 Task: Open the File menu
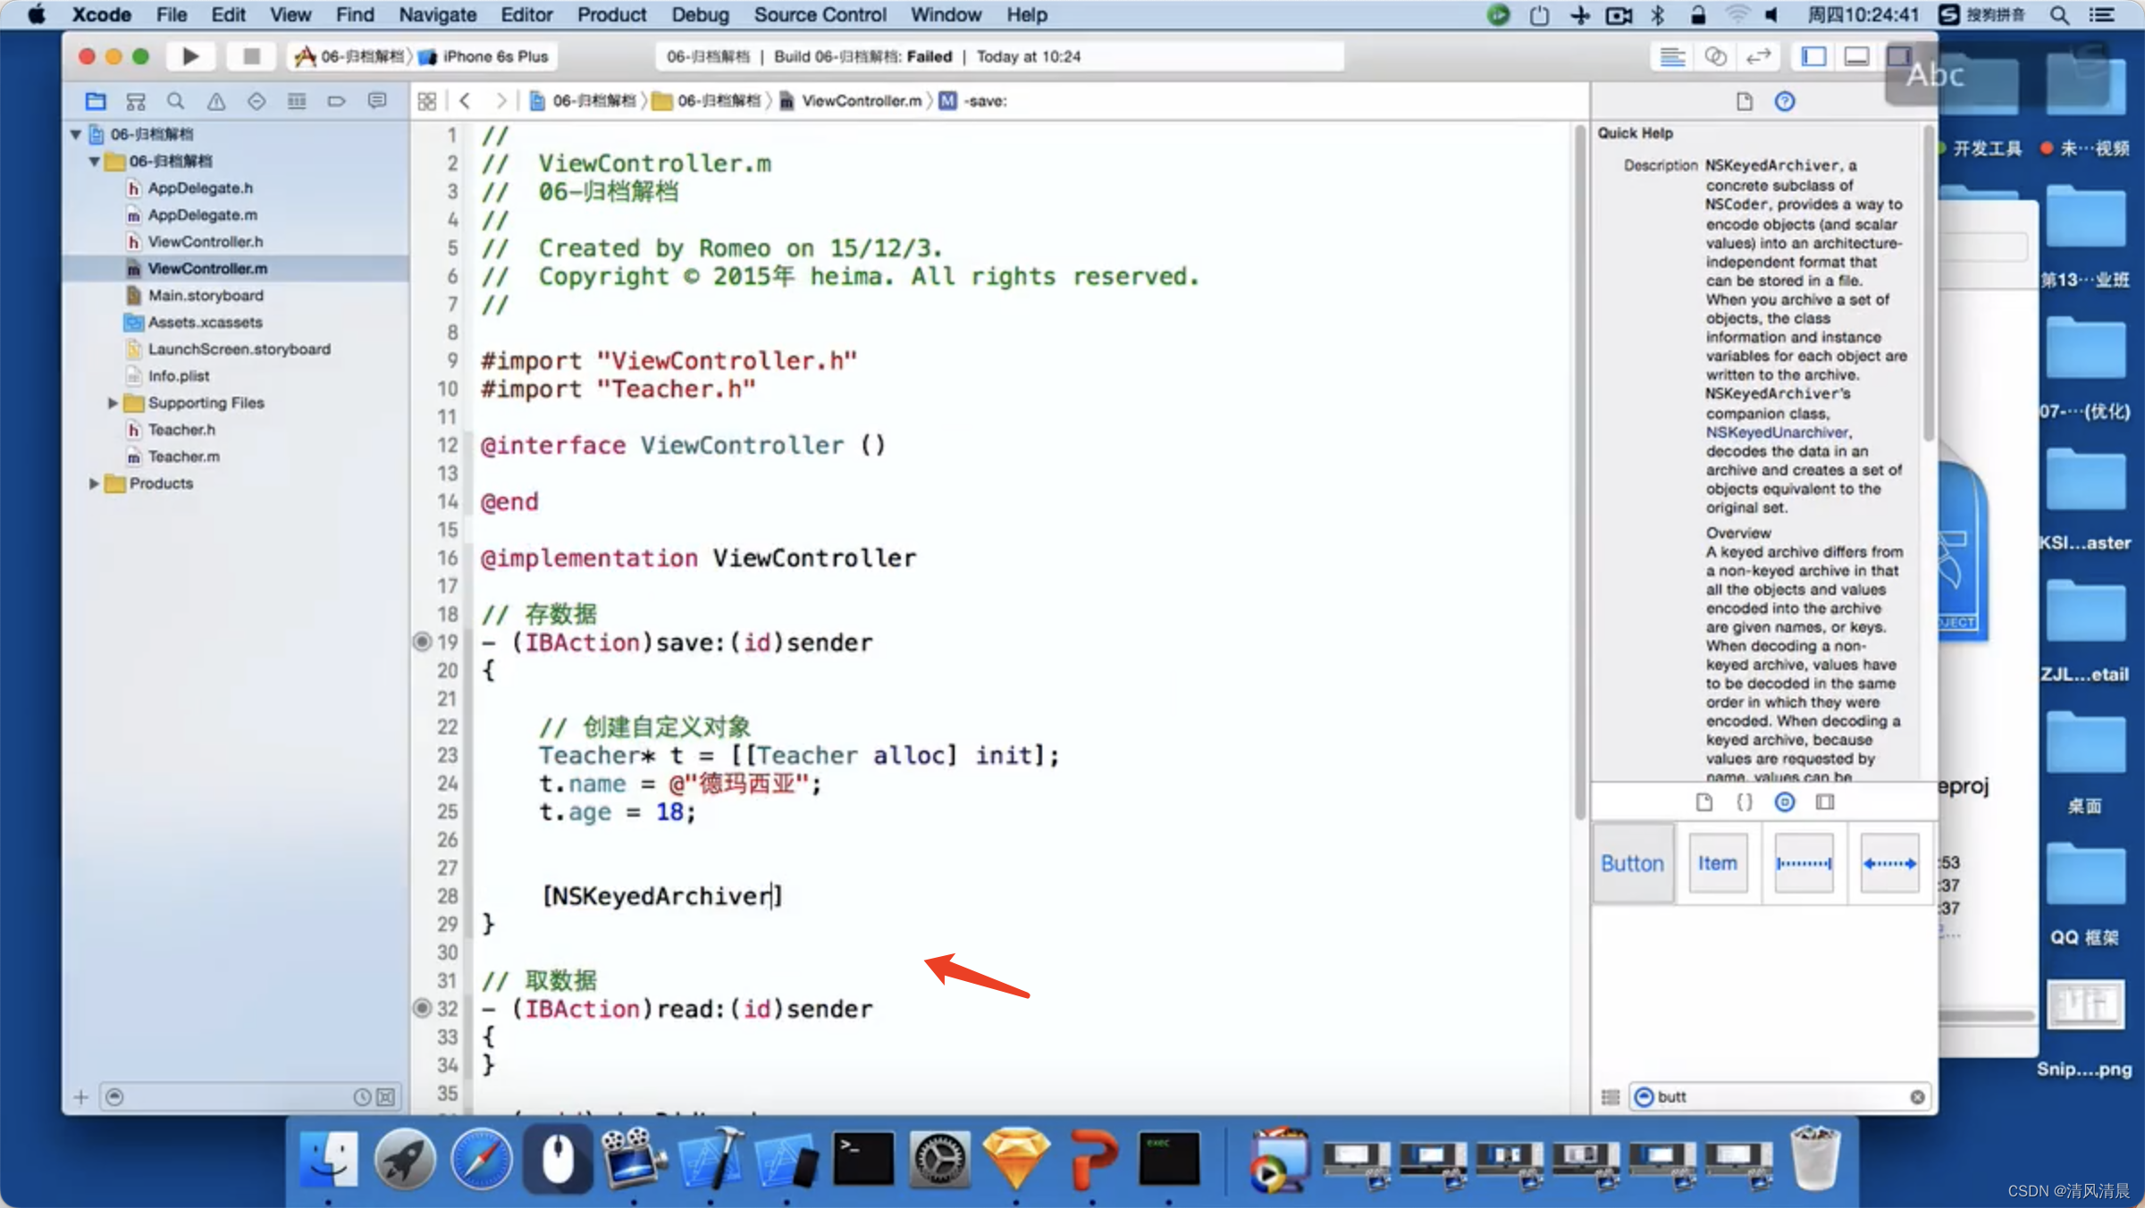point(171,14)
